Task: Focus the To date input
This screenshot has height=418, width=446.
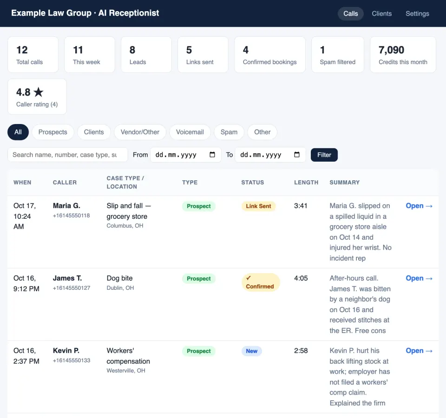Action: point(270,155)
